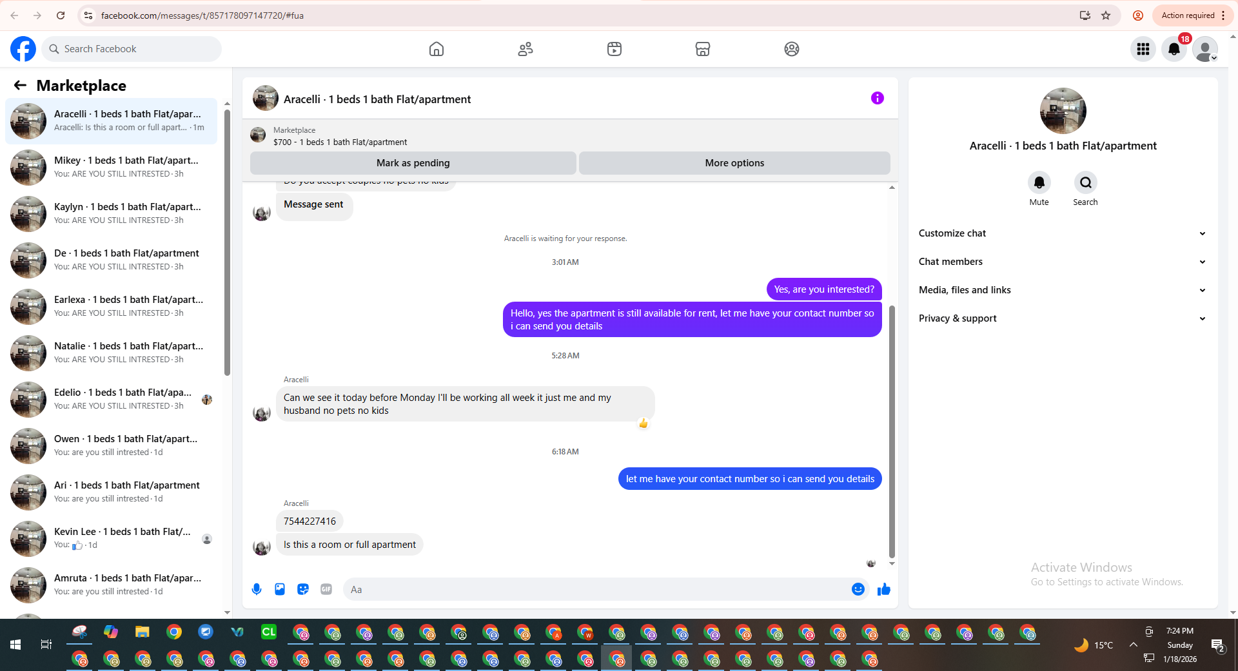Expand Privacy & support section

1063,318
